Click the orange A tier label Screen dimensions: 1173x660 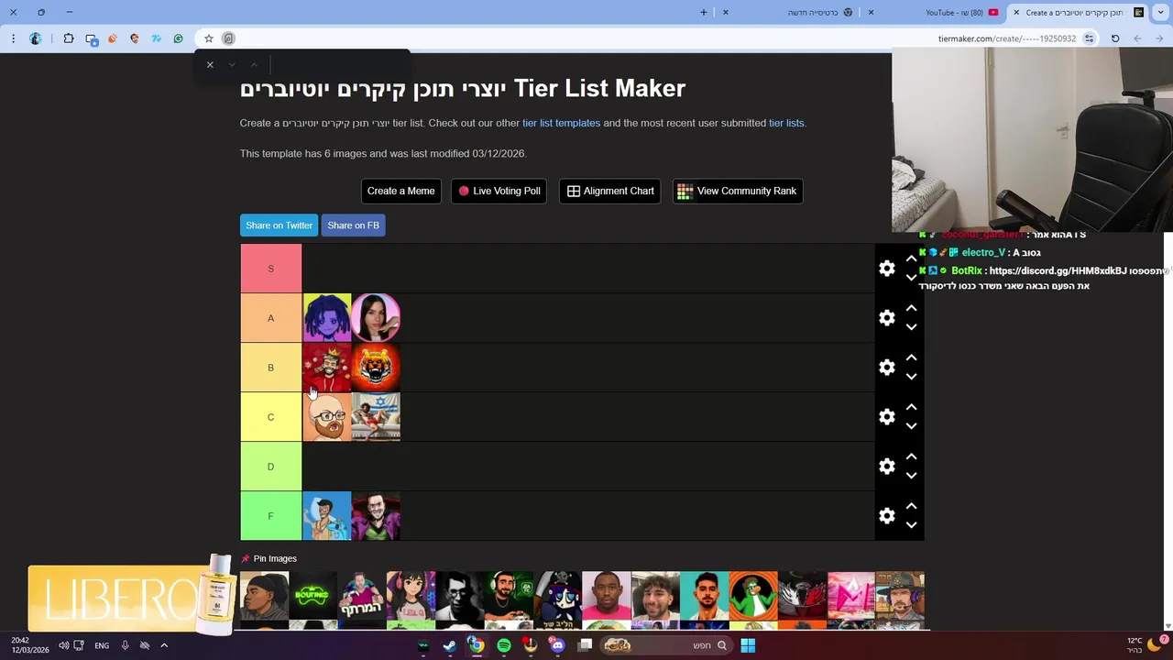pos(270,318)
